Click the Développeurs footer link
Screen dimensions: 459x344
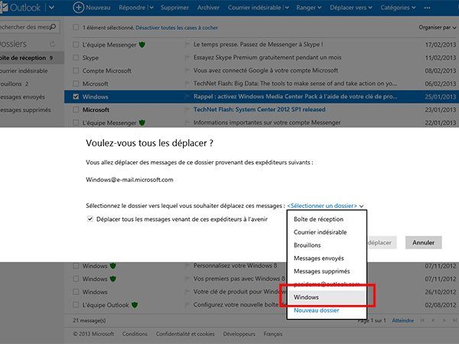coord(239,334)
